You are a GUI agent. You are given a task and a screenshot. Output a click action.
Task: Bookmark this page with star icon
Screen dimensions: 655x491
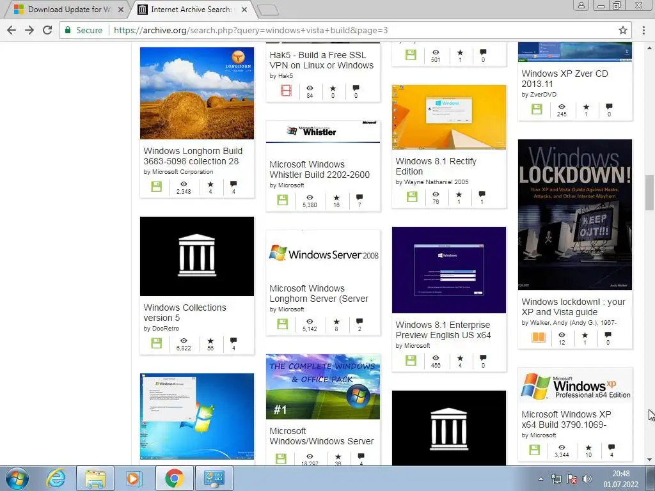click(623, 30)
